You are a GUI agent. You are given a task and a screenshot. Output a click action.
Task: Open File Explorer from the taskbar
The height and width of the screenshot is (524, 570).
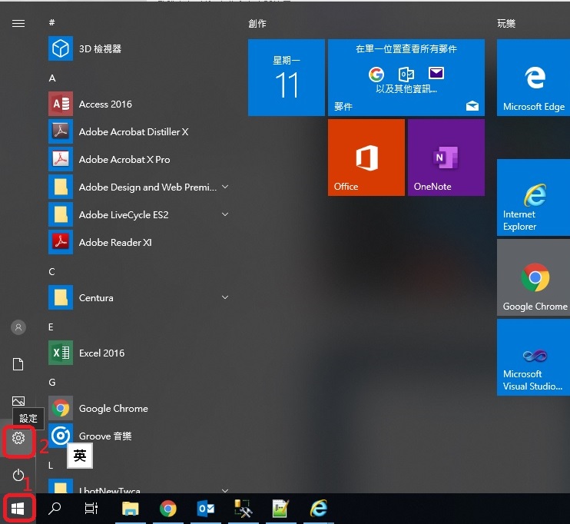coord(130,509)
